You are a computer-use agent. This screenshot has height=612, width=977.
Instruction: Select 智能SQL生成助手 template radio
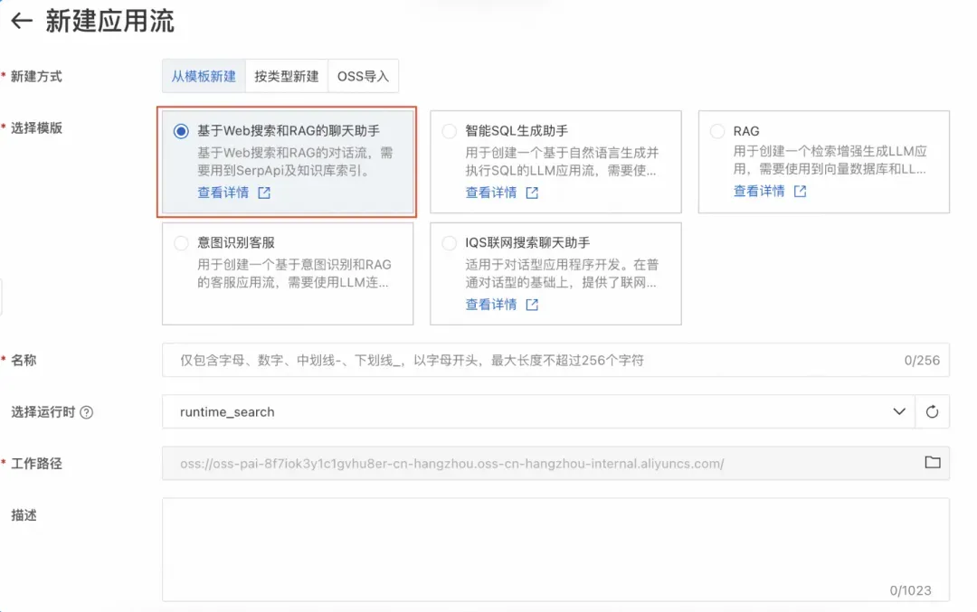(449, 131)
